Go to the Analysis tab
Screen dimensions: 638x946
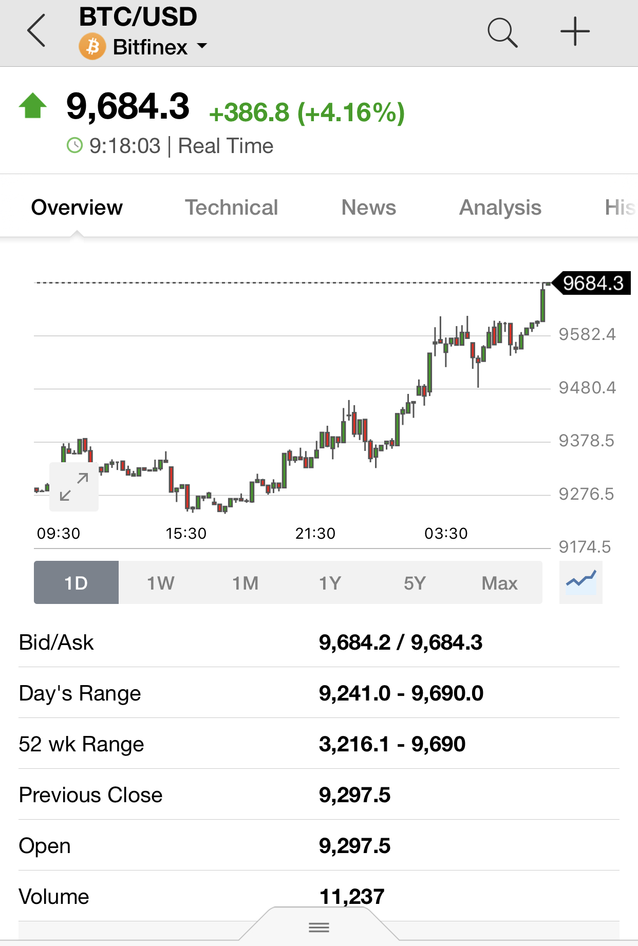[500, 207]
